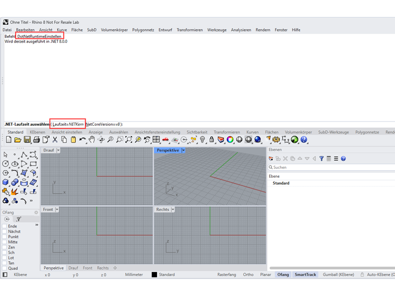395x296 pixels.
Task: Enable the Punkt object snap checkbox
Action: tap(4, 237)
